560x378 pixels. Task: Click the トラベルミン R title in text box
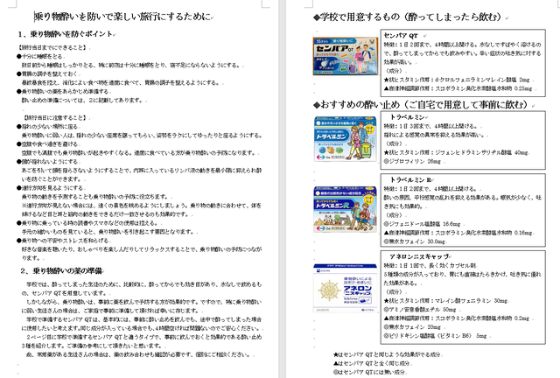click(409, 178)
